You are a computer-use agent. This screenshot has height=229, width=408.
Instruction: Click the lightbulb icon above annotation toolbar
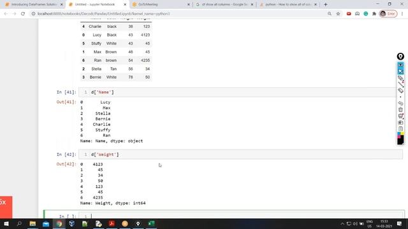(400, 57)
